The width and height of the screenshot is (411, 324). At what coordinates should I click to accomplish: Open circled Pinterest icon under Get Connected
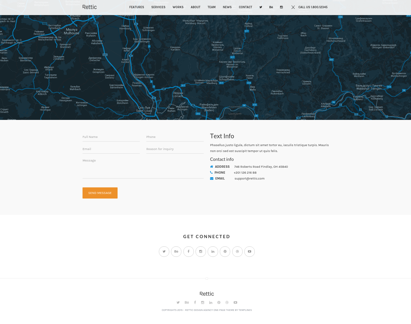click(225, 252)
